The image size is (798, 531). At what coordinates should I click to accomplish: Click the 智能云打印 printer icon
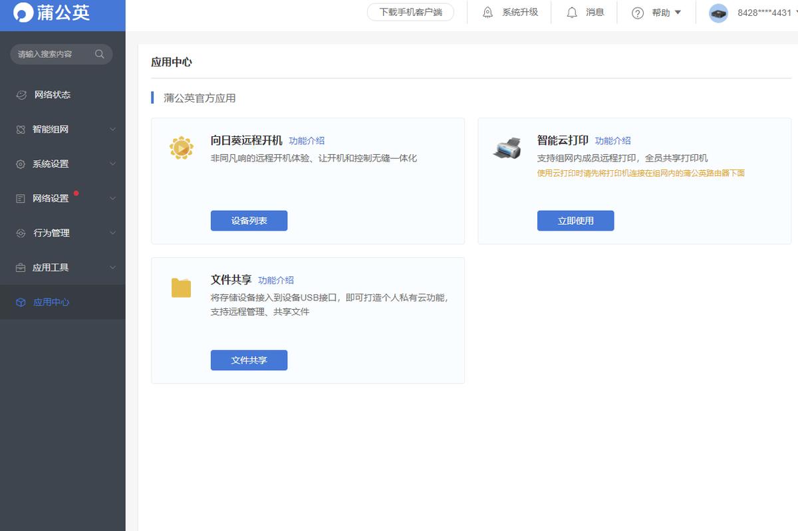tap(507, 148)
